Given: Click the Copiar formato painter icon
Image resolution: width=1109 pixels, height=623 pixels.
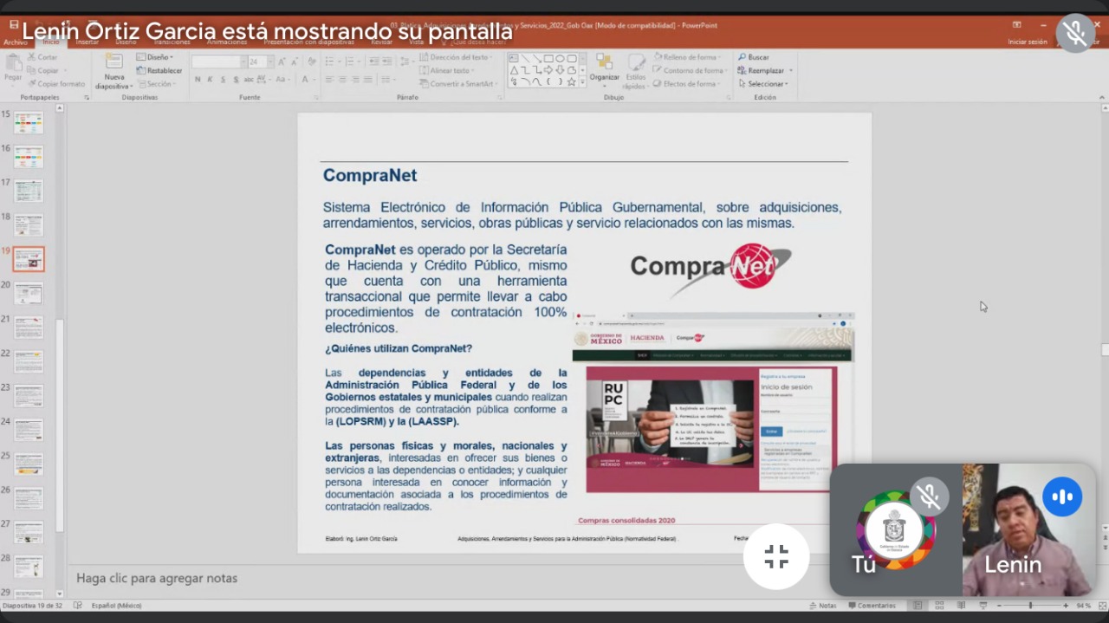Looking at the screenshot, I should coord(35,83).
